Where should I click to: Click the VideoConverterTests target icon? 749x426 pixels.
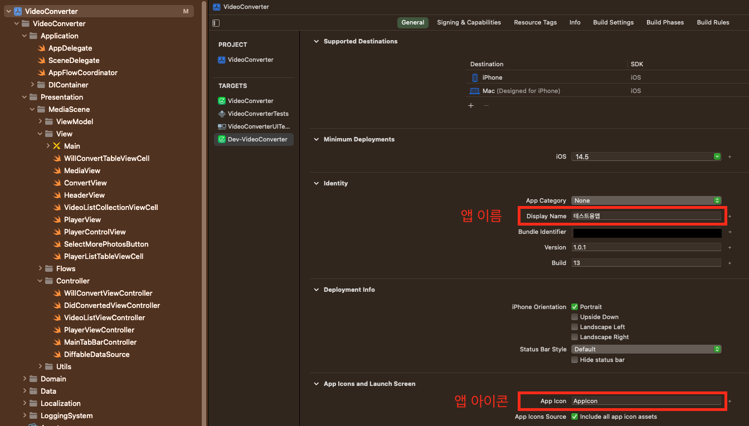click(221, 114)
